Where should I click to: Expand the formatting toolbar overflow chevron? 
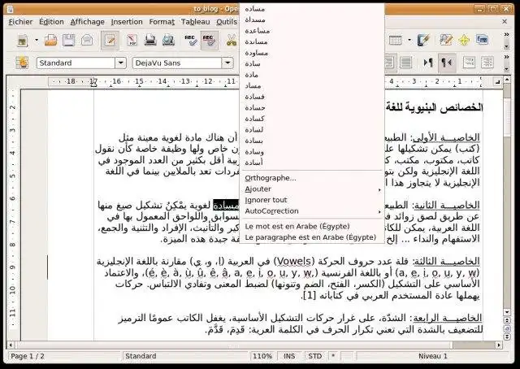pyautogui.click(x=506, y=57)
